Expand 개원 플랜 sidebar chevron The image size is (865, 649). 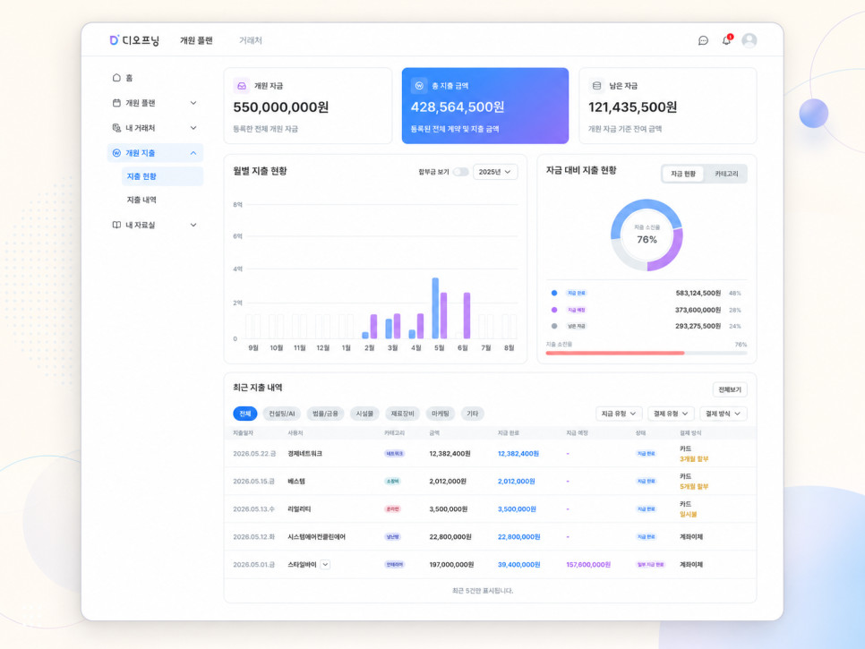[193, 103]
